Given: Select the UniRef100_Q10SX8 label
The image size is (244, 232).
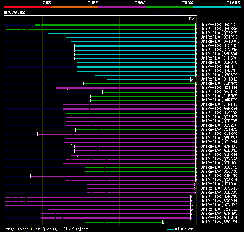Looking at the screenshot, I should [219, 172].
